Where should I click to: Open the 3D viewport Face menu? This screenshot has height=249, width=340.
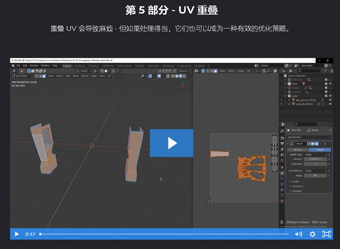pos(102,76)
